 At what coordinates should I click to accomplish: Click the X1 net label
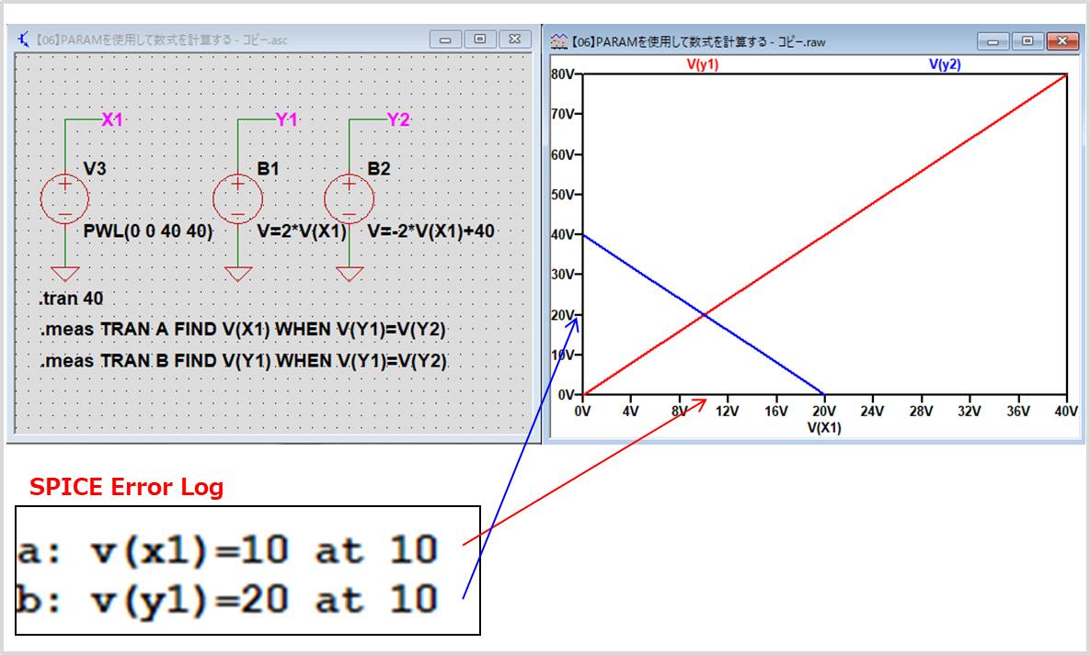tap(110, 119)
